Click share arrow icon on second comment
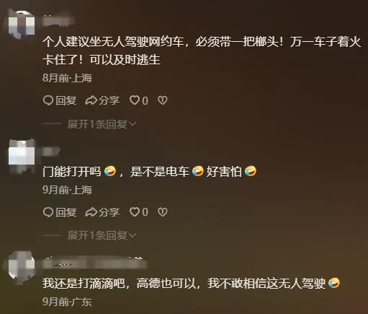 coord(91,212)
